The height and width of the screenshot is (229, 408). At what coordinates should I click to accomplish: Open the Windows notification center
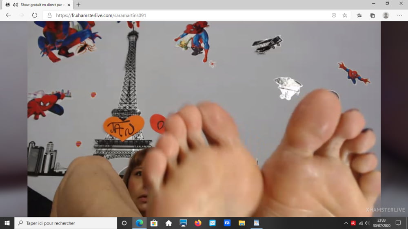pyautogui.click(x=398, y=223)
